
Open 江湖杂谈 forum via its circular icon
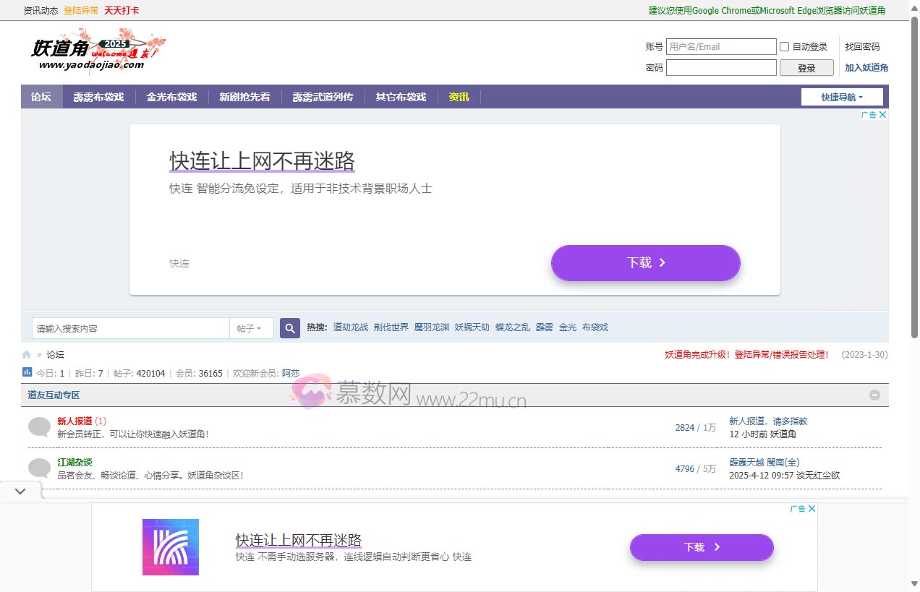tap(39, 468)
